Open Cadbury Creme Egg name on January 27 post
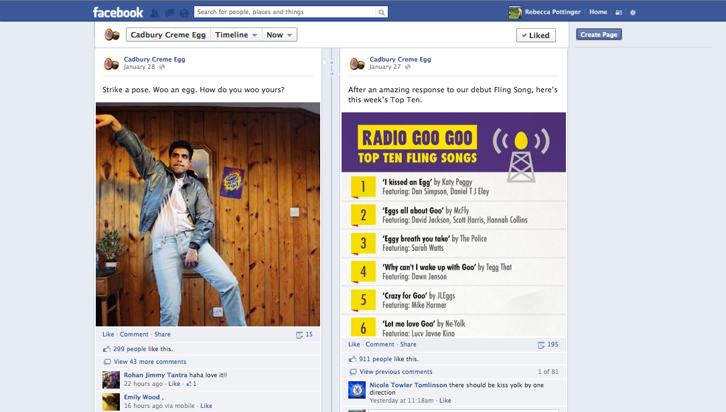Viewport: 726px width, 412px height. pos(400,59)
